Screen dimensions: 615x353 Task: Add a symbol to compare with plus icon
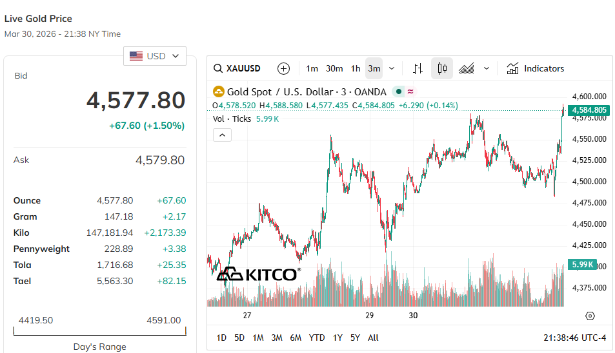[283, 69]
